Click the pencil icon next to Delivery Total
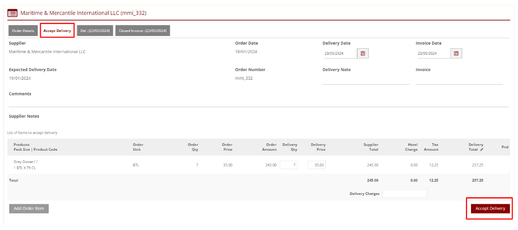Screen dimensions: 518x230 482,149
